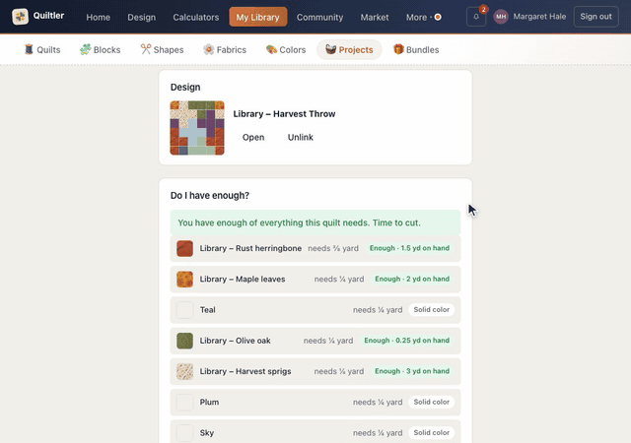The width and height of the screenshot is (631, 443).
Task: Switch to the Fabrics tab
Action: coord(225,49)
